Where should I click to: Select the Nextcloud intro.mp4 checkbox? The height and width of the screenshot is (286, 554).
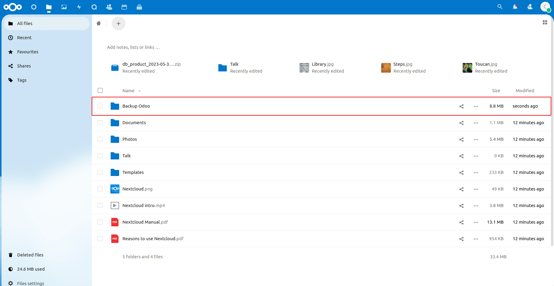tap(100, 206)
